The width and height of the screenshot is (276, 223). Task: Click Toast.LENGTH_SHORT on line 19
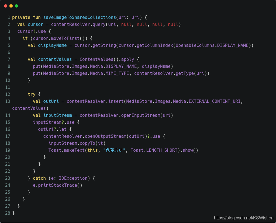(x=154, y=150)
